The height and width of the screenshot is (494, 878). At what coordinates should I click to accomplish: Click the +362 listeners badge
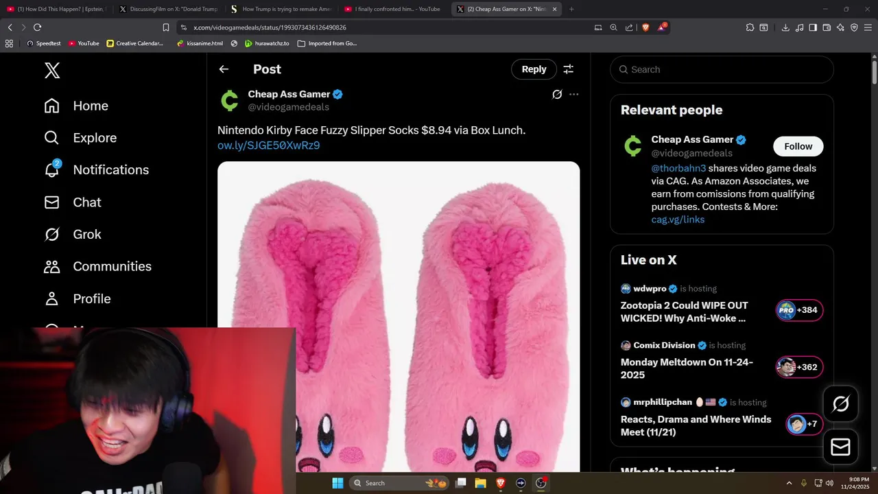(x=799, y=367)
